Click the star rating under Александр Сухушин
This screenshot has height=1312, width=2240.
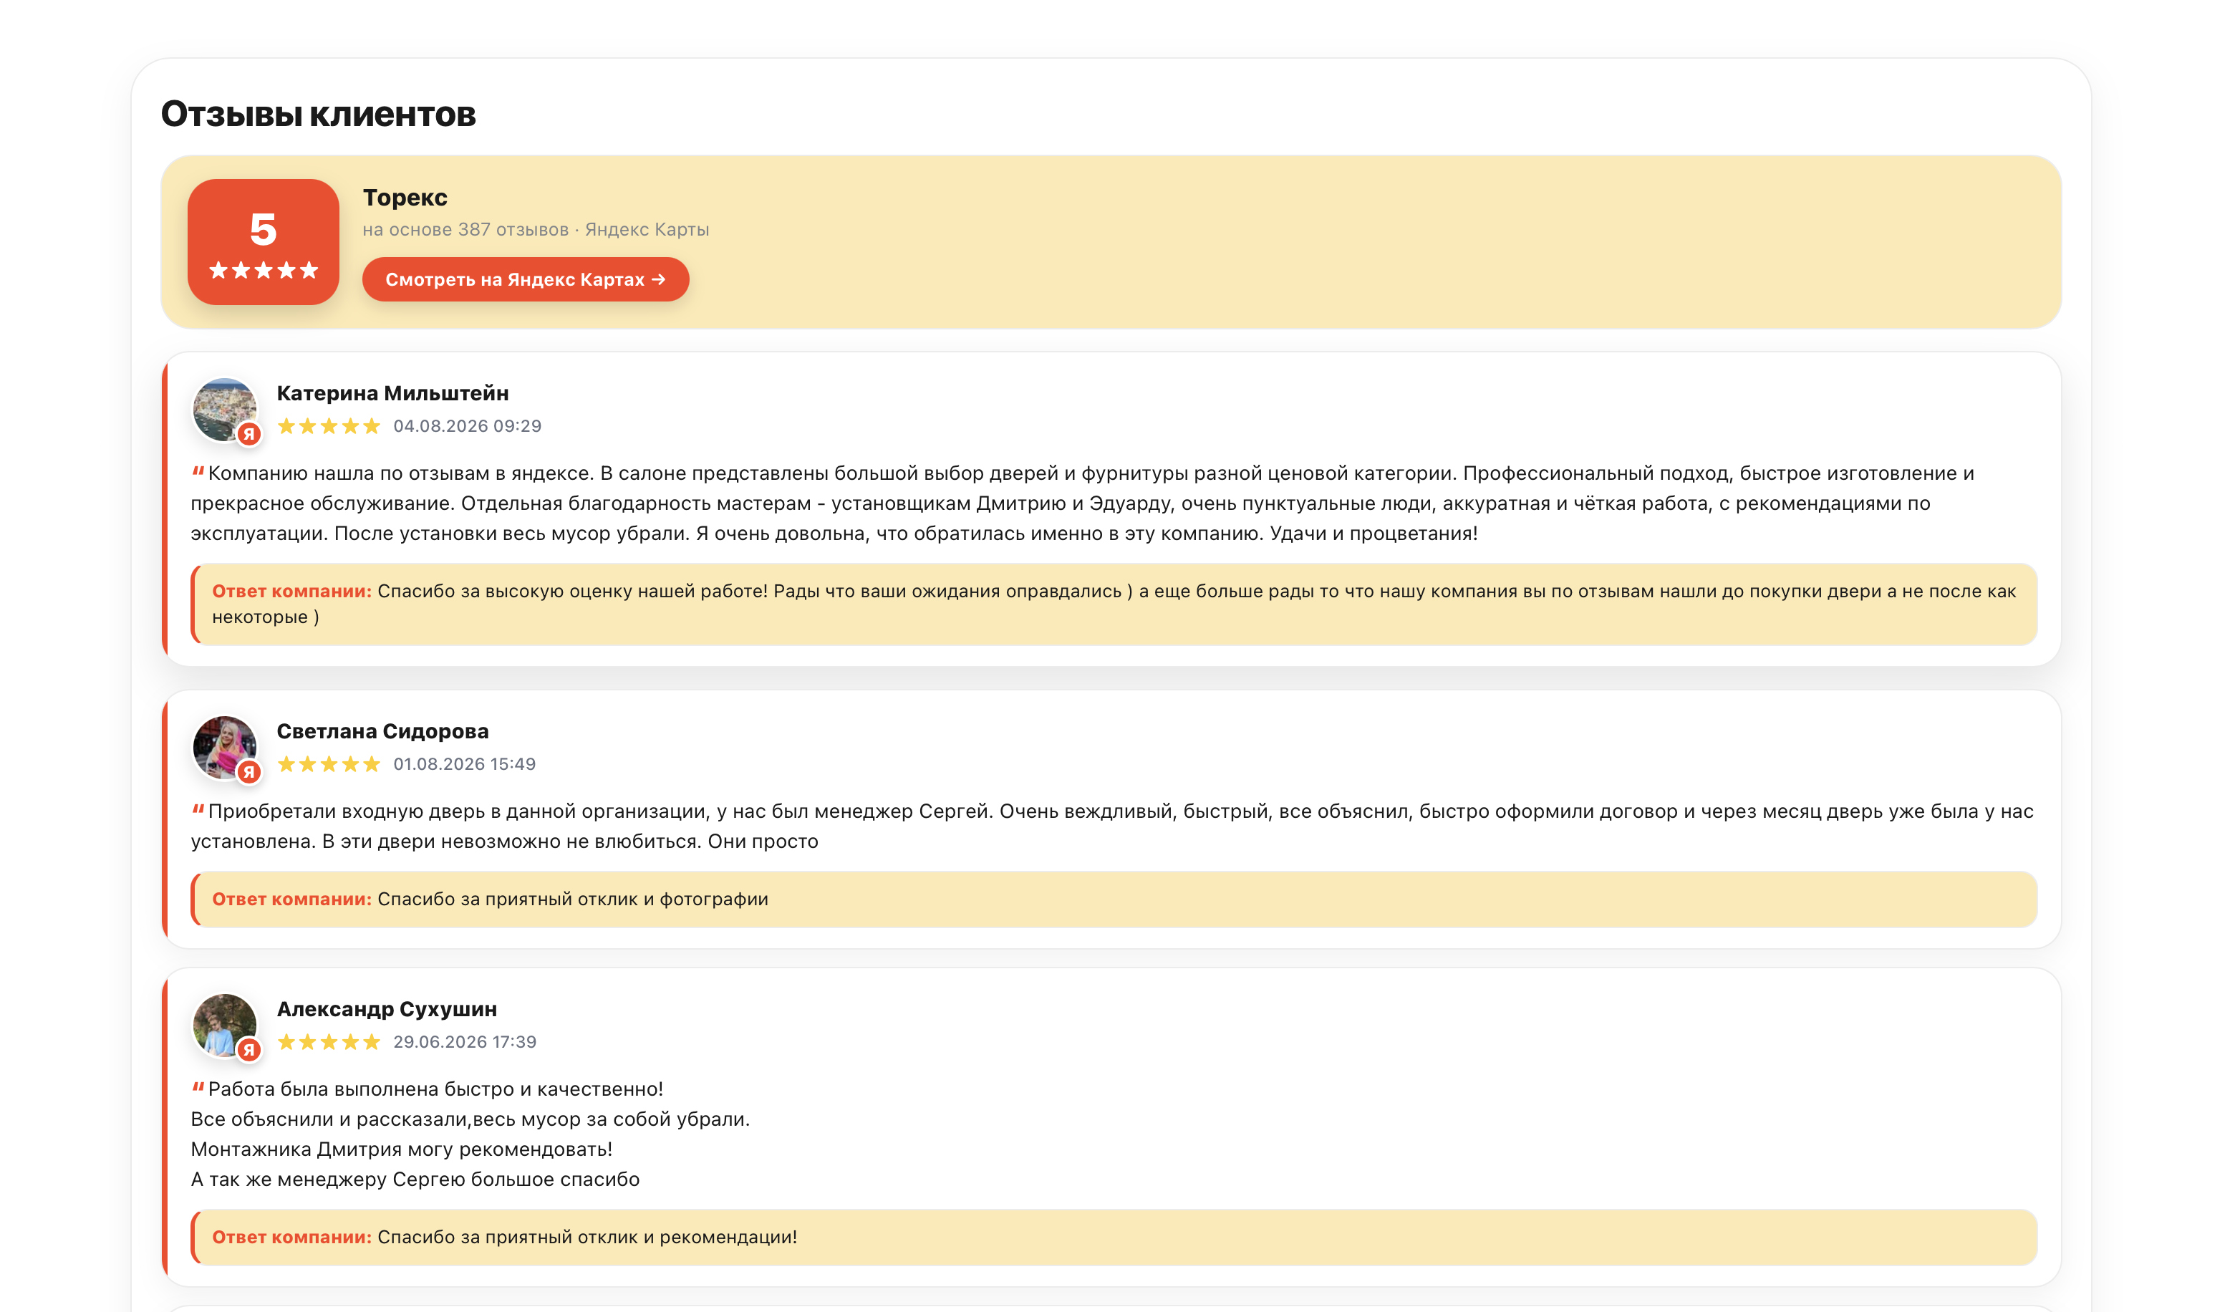[329, 1042]
